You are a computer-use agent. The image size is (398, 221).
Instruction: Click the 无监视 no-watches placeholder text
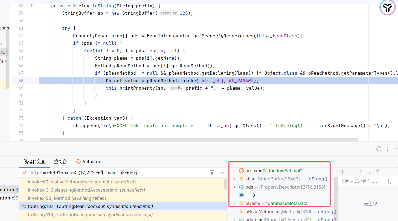(x=370, y=204)
